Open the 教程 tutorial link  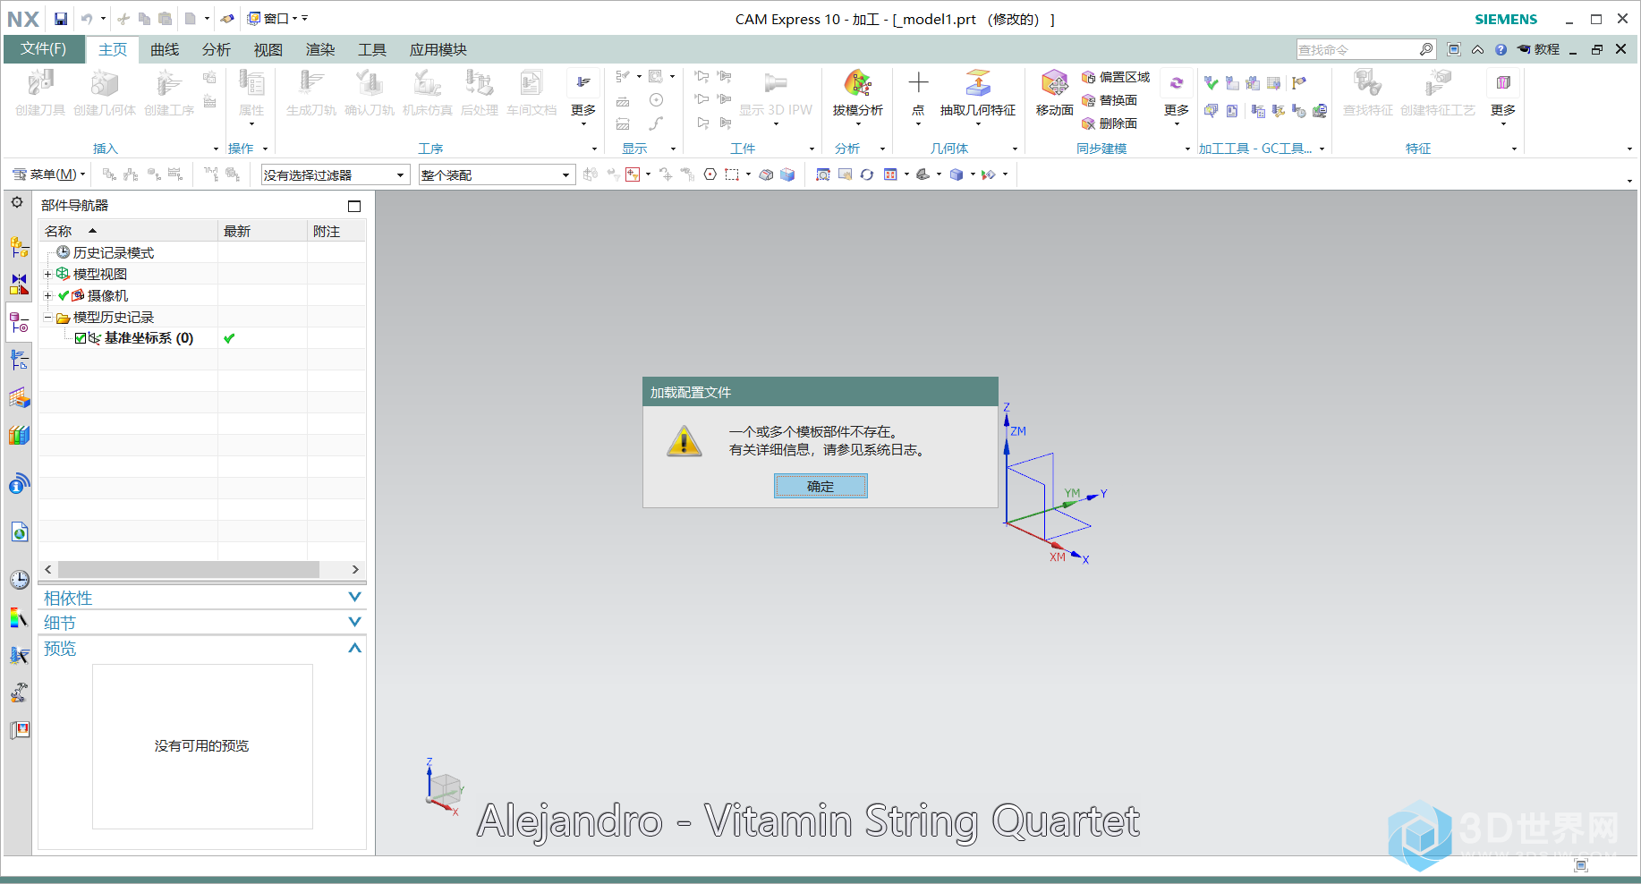[1539, 49]
